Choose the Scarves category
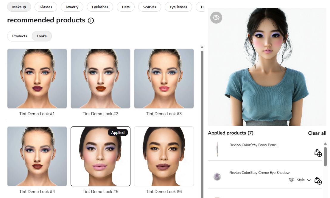Image resolution: width=330 pixels, height=198 pixels. 150,7
